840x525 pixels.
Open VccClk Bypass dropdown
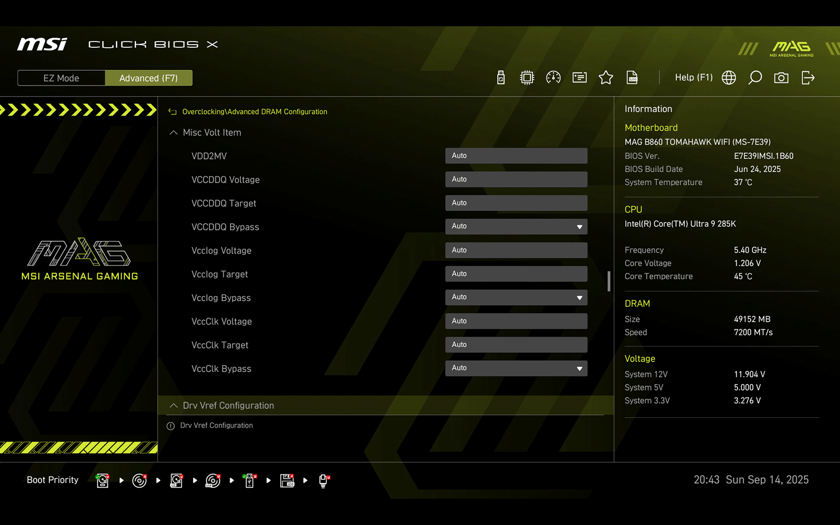(516, 368)
